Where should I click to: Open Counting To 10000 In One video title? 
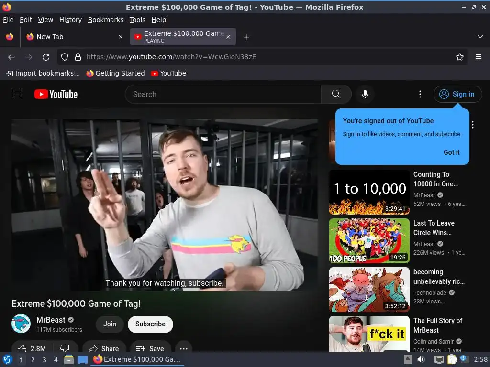tap(435, 179)
